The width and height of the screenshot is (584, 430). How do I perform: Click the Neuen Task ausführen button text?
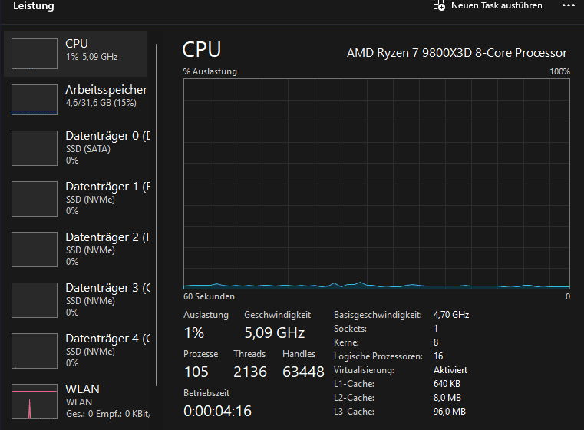click(x=497, y=5)
